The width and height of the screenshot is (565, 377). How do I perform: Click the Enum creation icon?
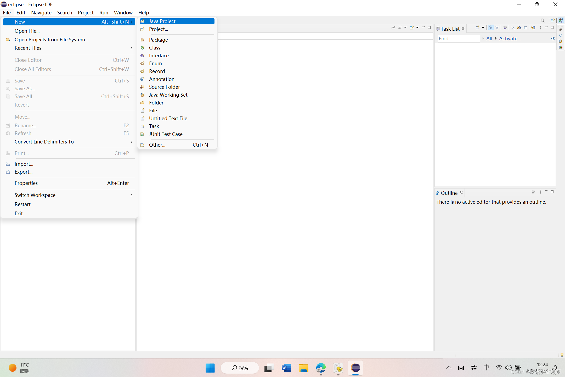(143, 63)
